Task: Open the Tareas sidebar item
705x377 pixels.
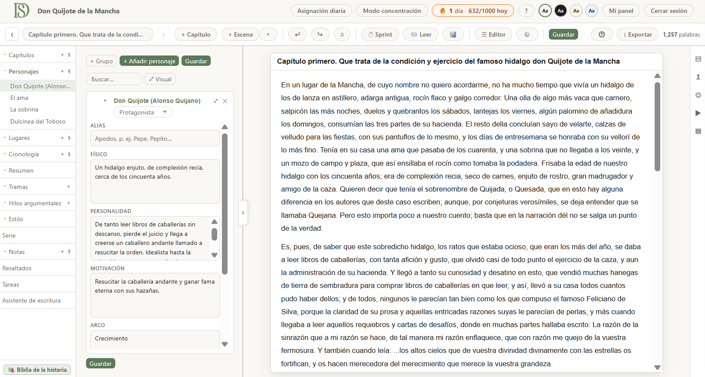Action: click(37, 284)
